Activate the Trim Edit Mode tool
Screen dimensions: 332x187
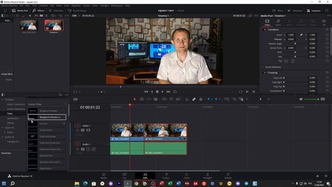pyautogui.click(x=142, y=99)
